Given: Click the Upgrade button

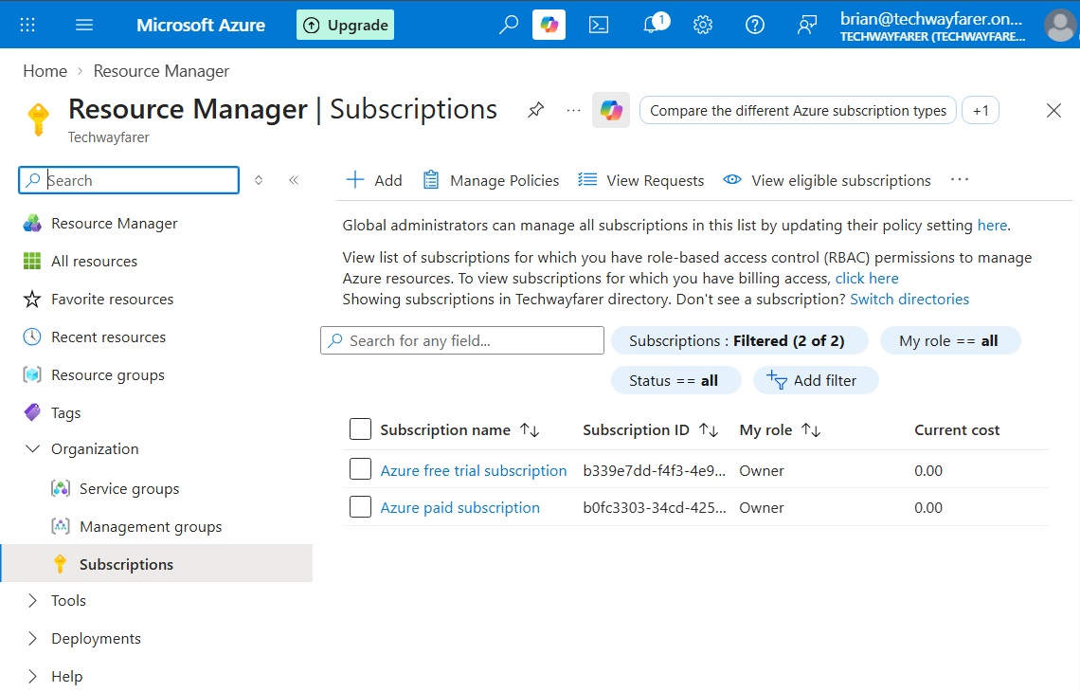Looking at the screenshot, I should point(345,25).
